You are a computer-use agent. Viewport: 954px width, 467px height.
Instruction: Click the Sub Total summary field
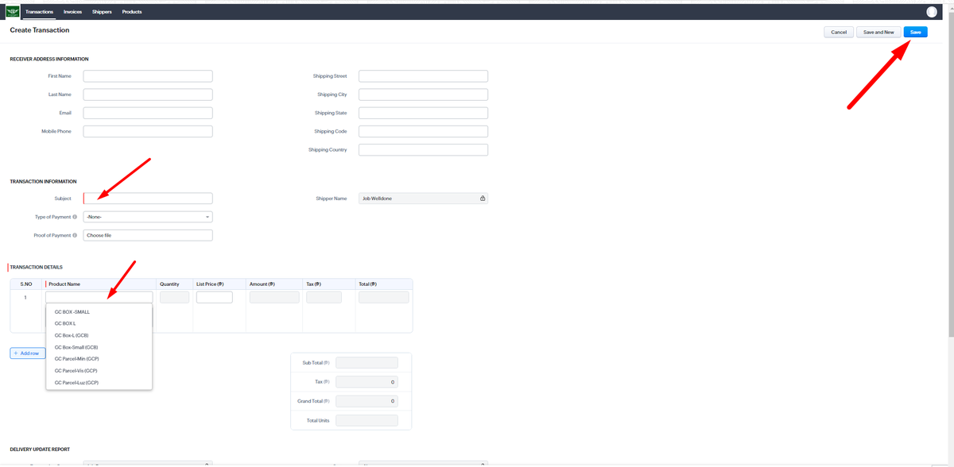(366, 363)
